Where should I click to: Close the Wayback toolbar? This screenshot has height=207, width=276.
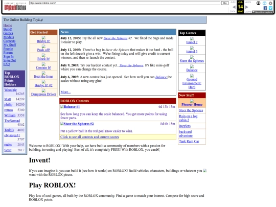(270, 3)
